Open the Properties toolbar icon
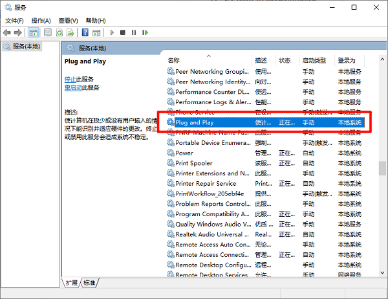This screenshot has height=299, width=388. [x=47, y=32]
